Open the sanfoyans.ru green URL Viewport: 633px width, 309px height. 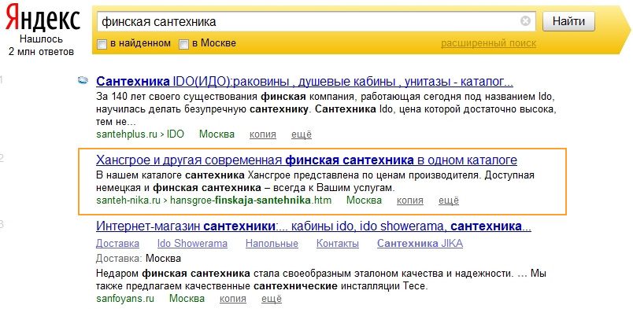point(125,299)
